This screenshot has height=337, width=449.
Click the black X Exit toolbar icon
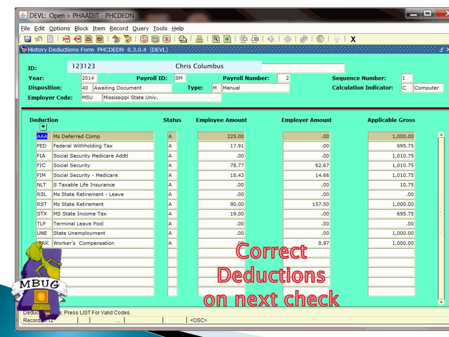coord(353,39)
